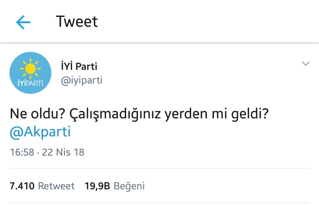The width and height of the screenshot is (319, 205).
Task: View the 19,9B Beğeni likes list
Action: point(115,186)
